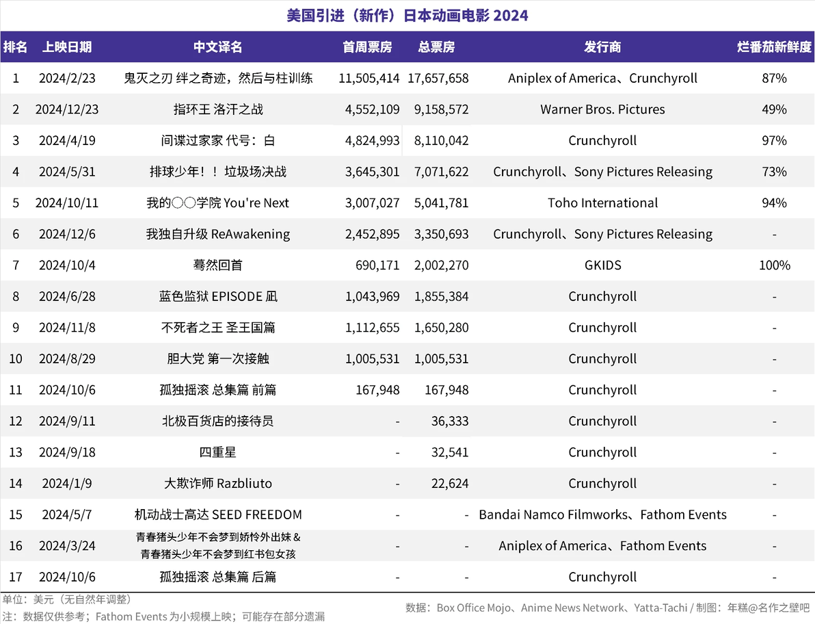Image resolution: width=815 pixels, height=624 pixels.
Task: Click the data source credit line
Action: (x=607, y=608)
